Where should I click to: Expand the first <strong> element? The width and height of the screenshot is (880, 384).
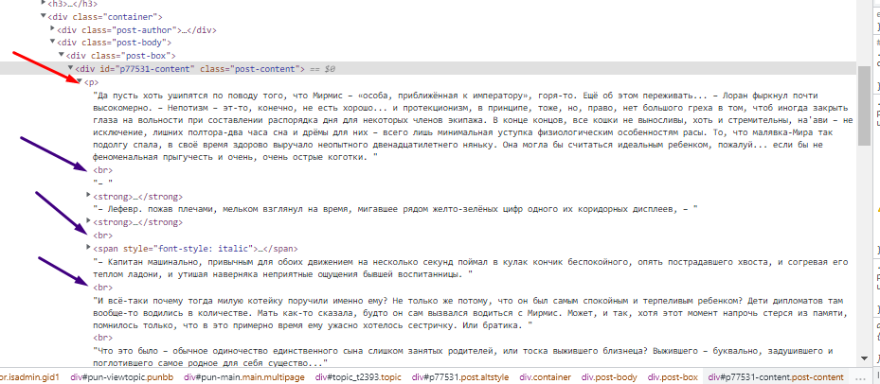coord(89,196)
